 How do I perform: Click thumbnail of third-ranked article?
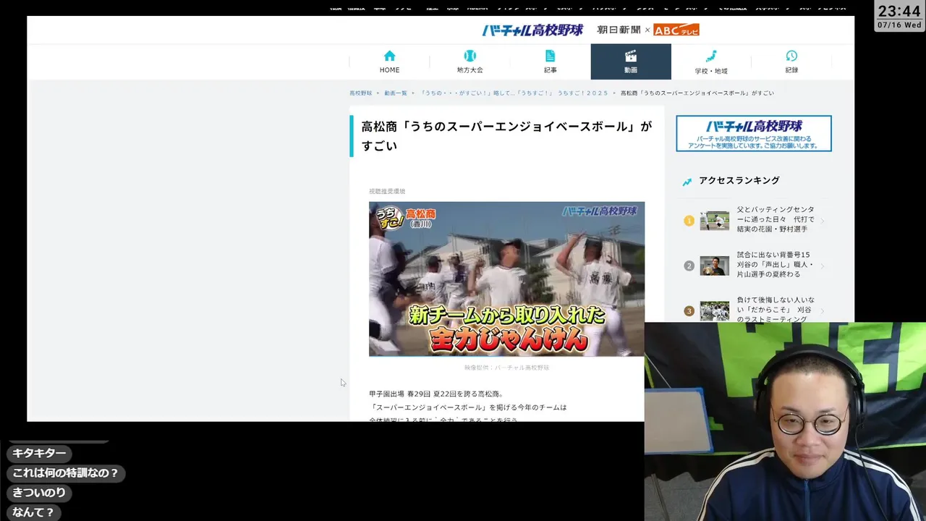tap(714, 311)
